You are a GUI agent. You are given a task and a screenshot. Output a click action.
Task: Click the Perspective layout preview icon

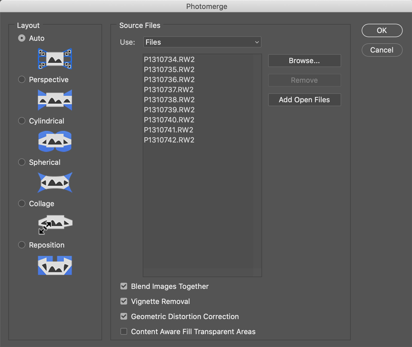click(55, 100)
